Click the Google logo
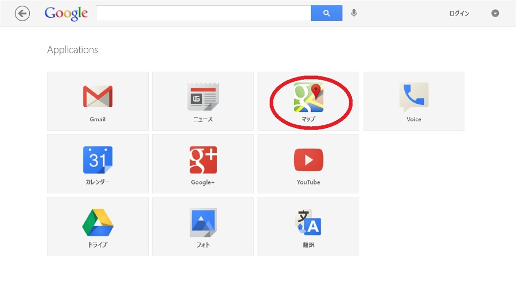 (66, 14)
